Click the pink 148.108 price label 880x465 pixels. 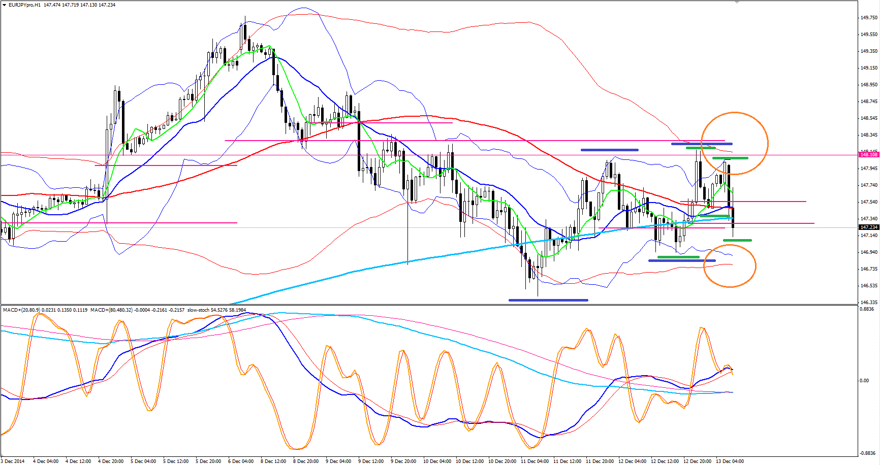(x=869, y=155)
